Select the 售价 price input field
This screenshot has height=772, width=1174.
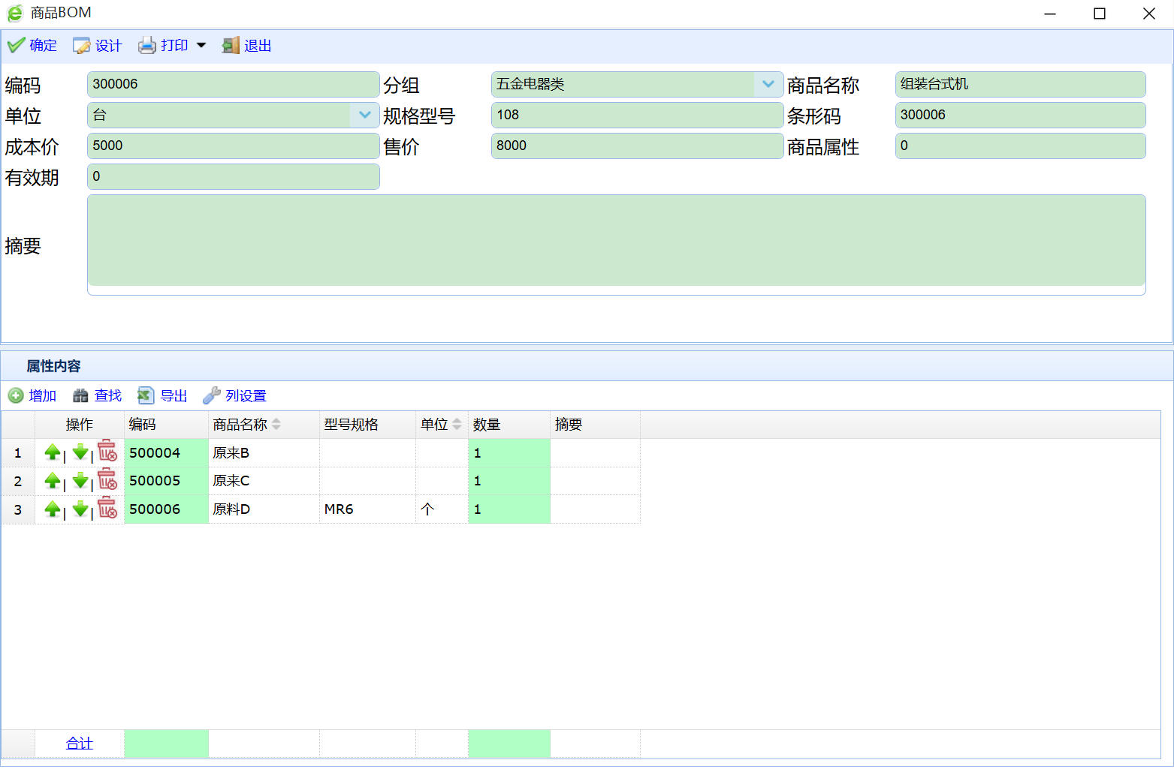point(636,146)
